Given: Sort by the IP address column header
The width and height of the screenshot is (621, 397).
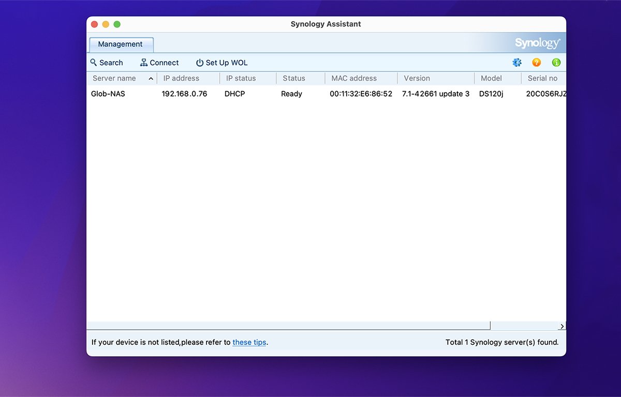Looking at the screenshot, I should [x=181, y=79].
